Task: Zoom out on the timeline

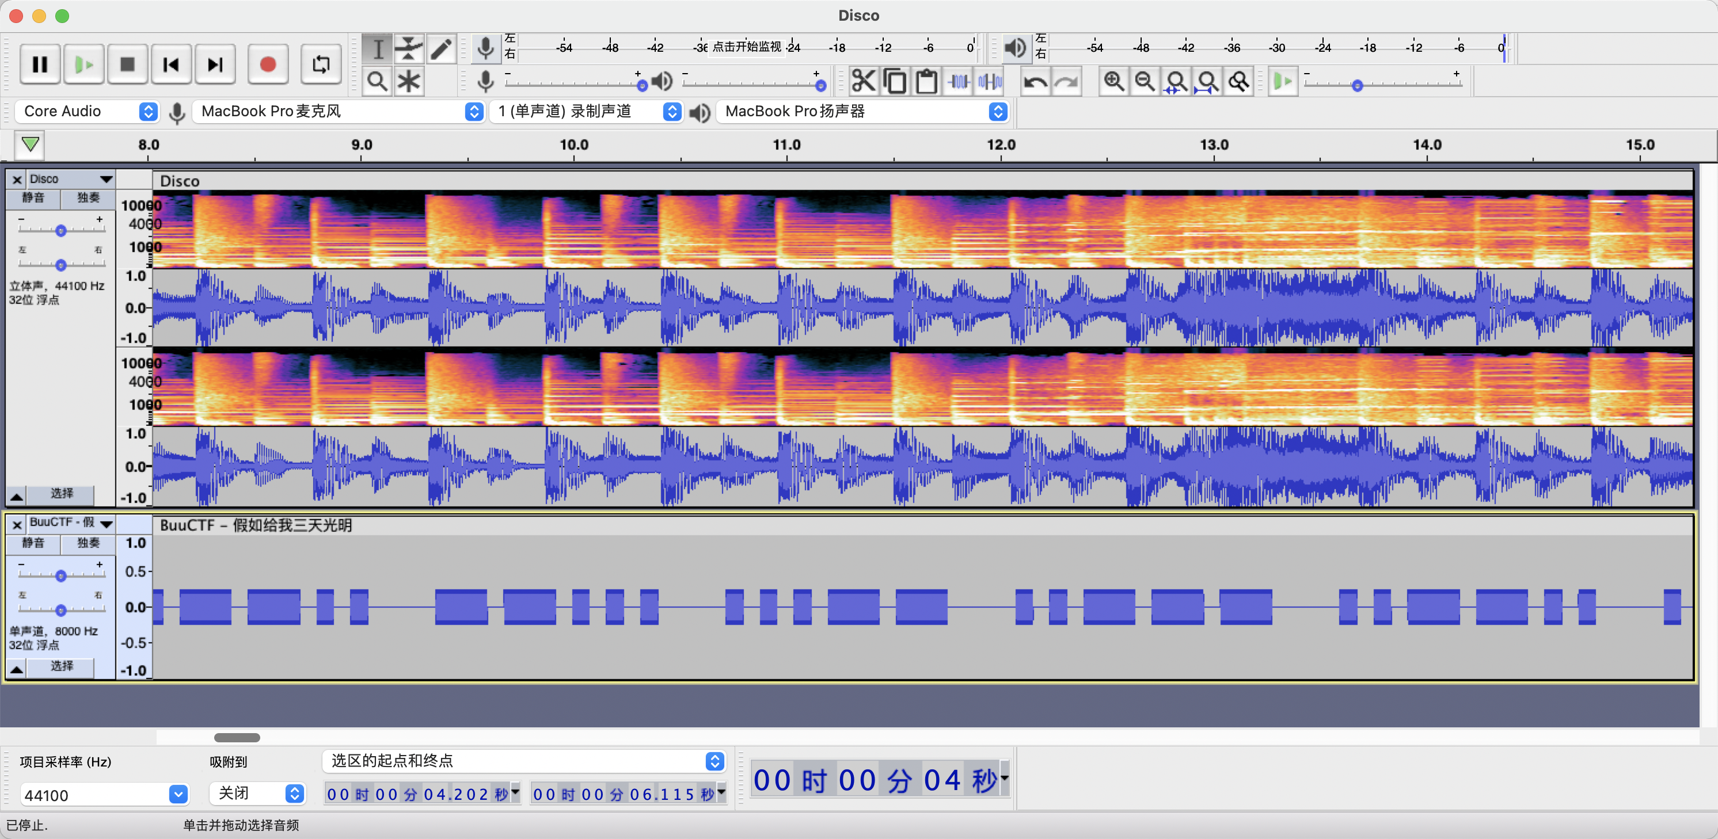Action: coord(1145,81)
